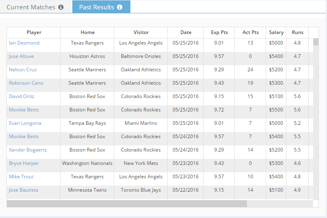
Task: Open Bryce Harper player link
Action: (24, 163)
